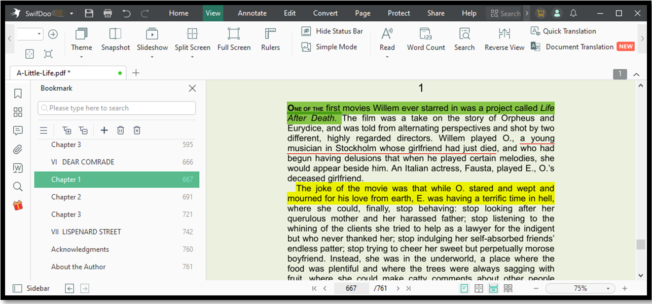
Task: Show more title bar options next to the Search box
Action: click(x=527, y=13)
